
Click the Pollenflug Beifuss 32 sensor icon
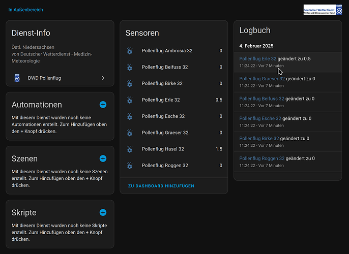130,68
